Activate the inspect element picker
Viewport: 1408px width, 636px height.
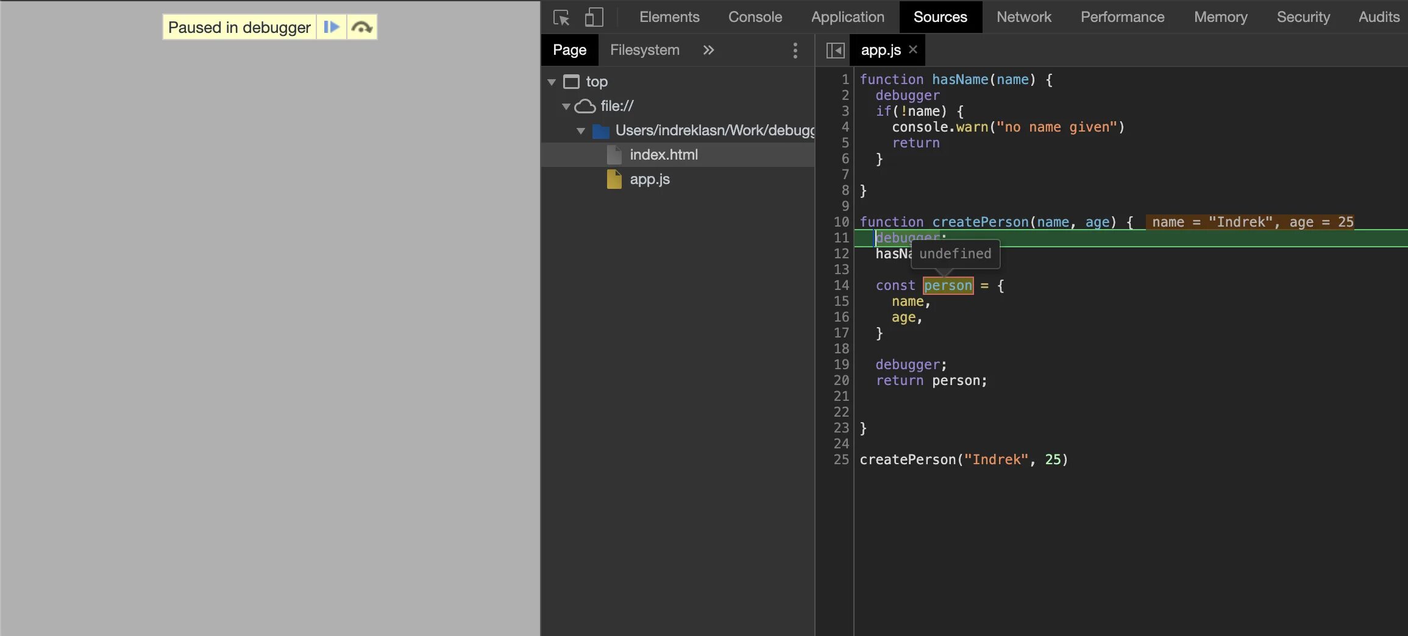point(561,17)
